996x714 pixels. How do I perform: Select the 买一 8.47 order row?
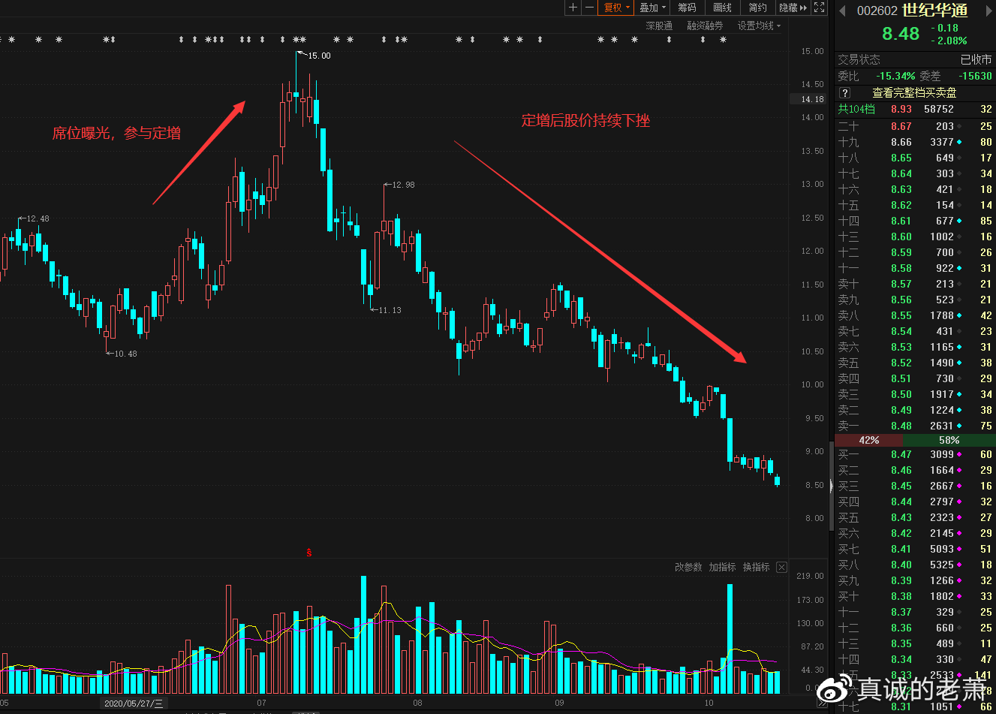915,454
